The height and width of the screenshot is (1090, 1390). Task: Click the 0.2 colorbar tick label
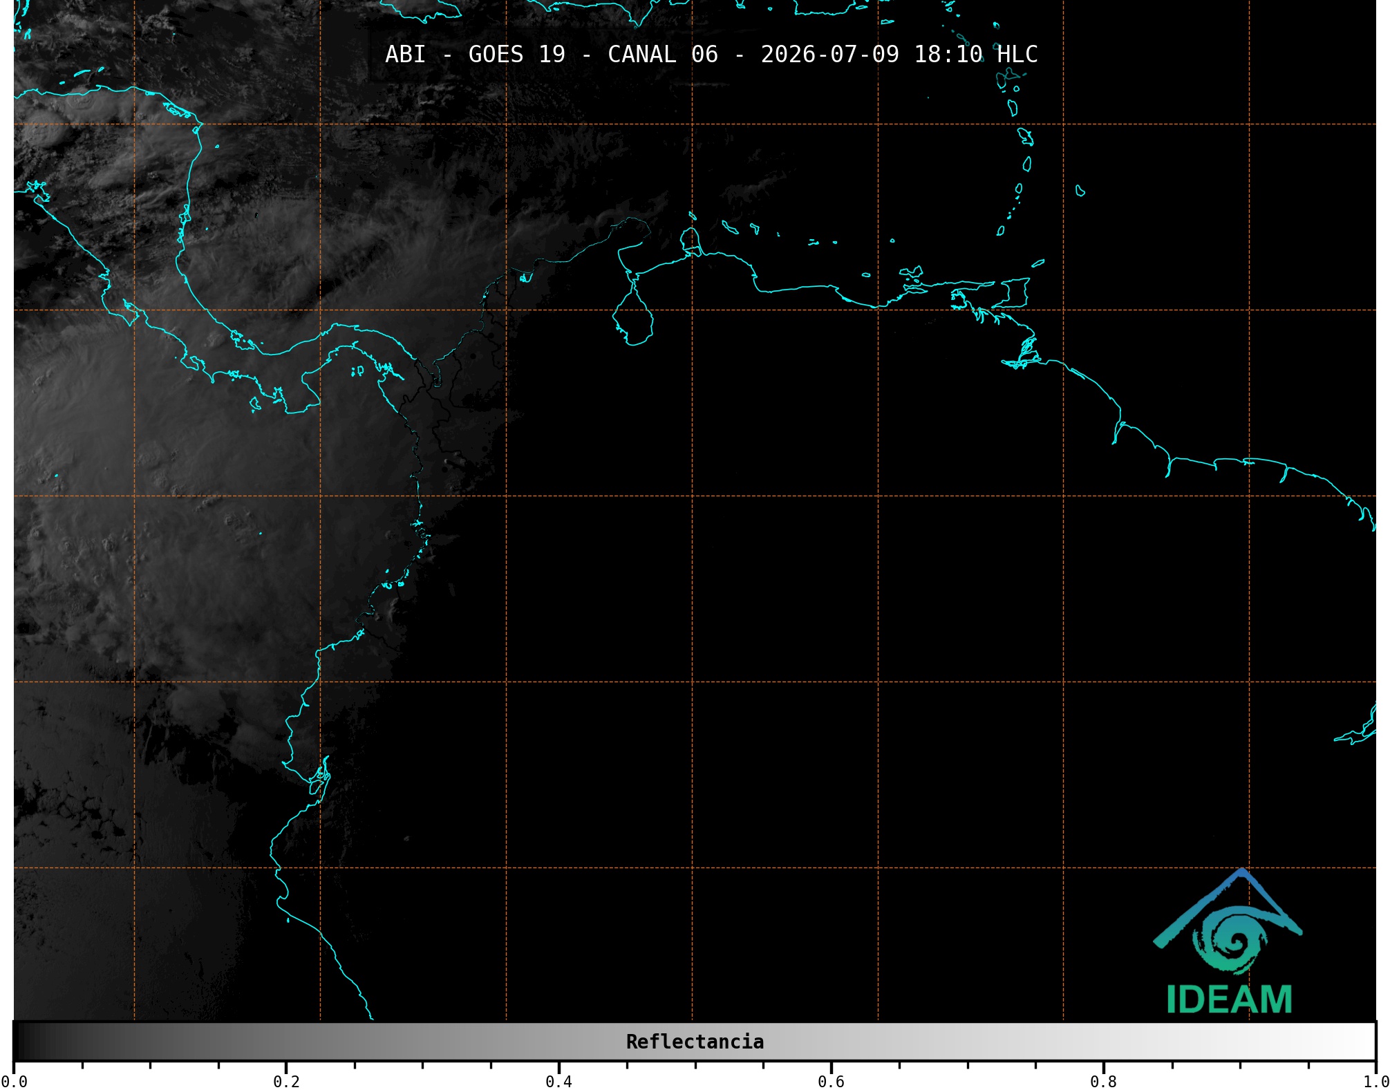[x=286, y=1082]
